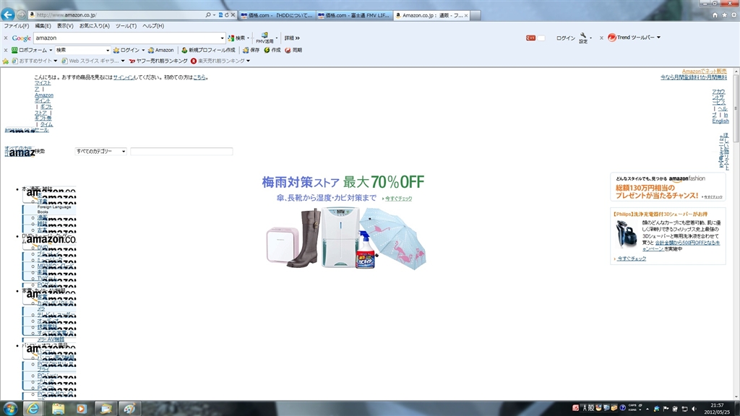Click the 保存 icon in RoboForm toolbar
The width and height of the screenshot is (740, 416).
[251, 50]
